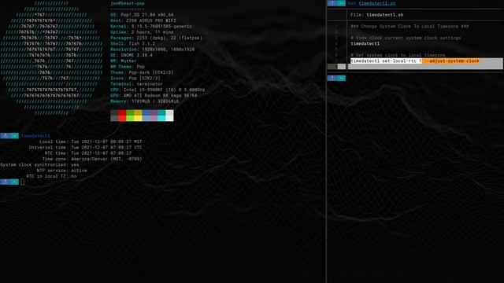Click the 'Terminal: terminator' line
This screenshot has height=283, width=504.
[x=136, y=84]
